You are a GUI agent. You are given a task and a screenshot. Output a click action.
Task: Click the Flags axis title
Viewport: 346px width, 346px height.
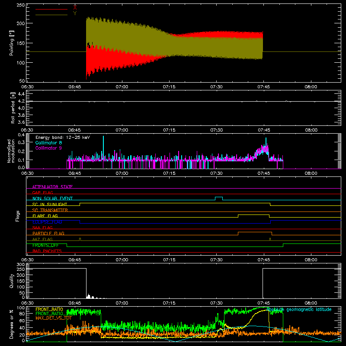pos(17,216)
